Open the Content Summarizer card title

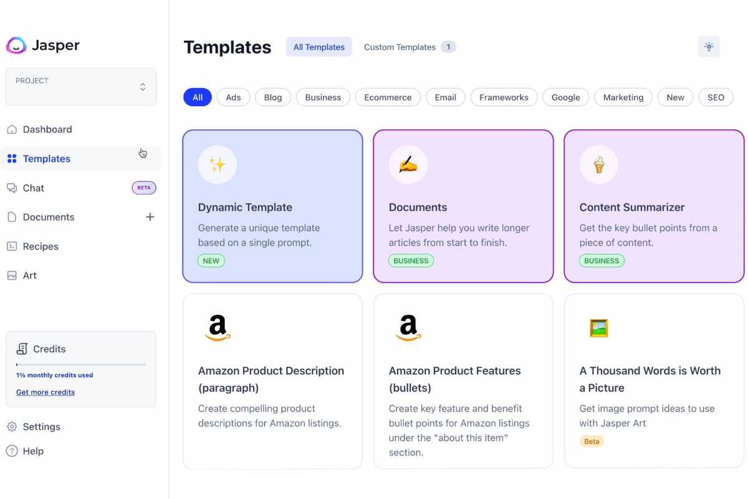point(632,207)
